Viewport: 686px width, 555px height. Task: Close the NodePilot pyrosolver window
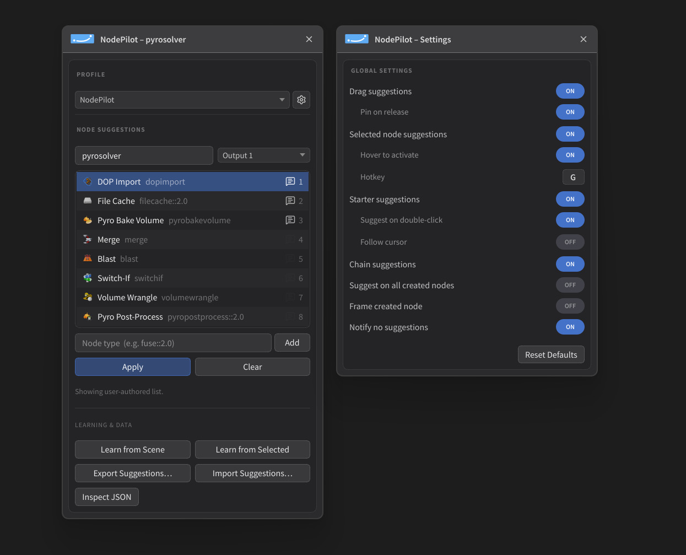[309, 39]
